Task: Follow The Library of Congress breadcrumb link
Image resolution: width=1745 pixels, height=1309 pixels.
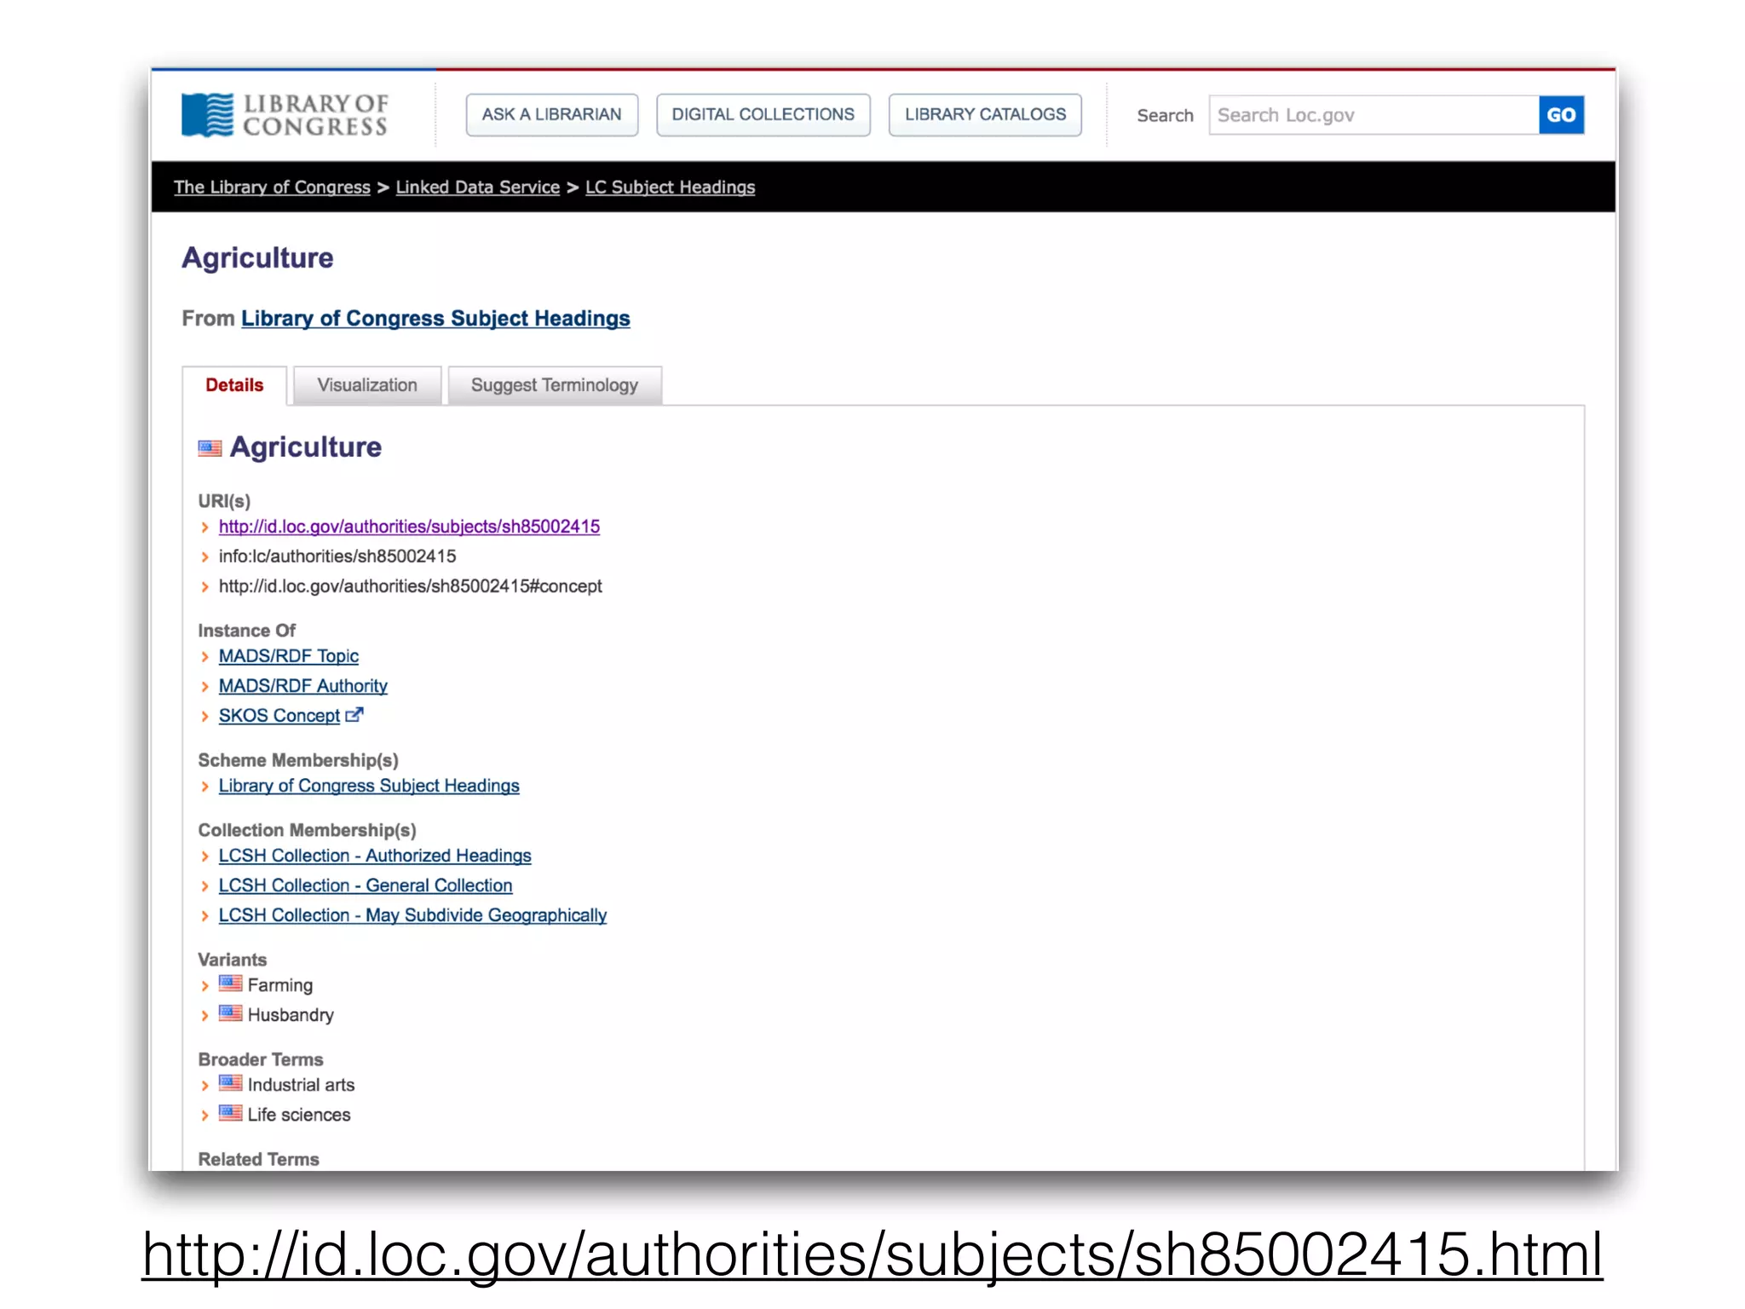Action: point(273,187)
